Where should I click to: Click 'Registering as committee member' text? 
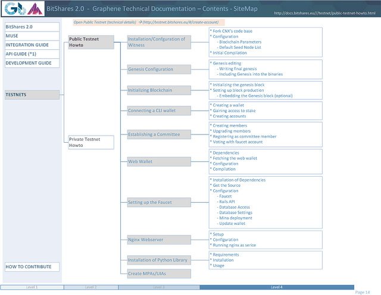[245, 136]
